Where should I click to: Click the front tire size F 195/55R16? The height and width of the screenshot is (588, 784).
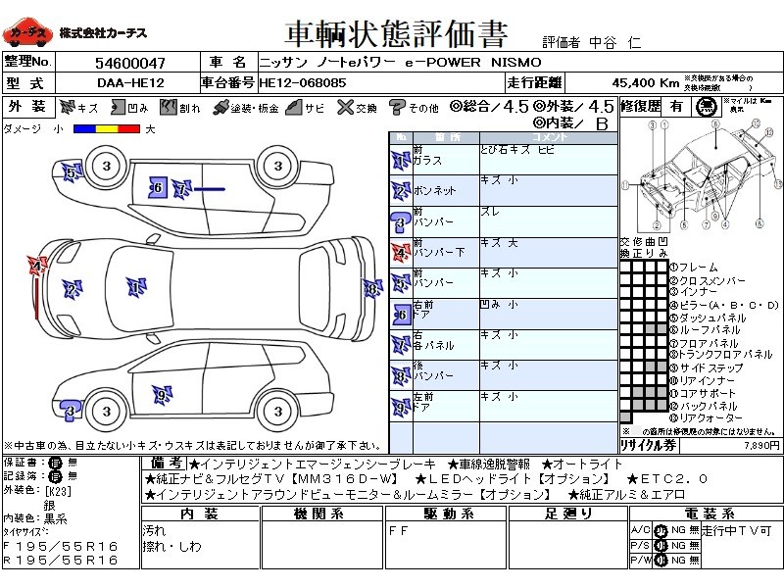pyautogui.click(x=61, y=547)
